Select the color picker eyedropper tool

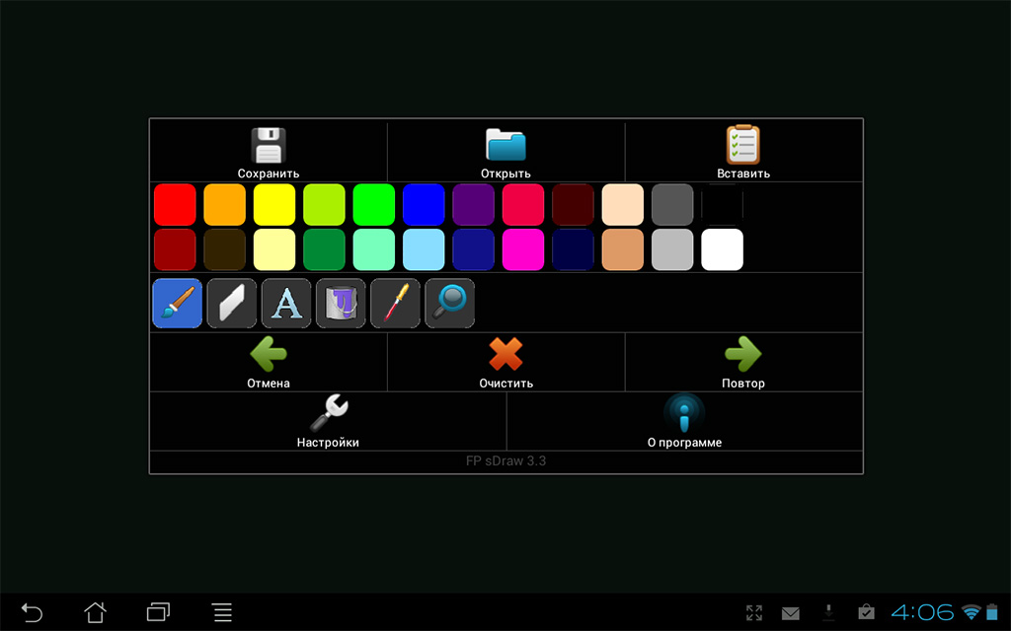[x=395, y=304]
